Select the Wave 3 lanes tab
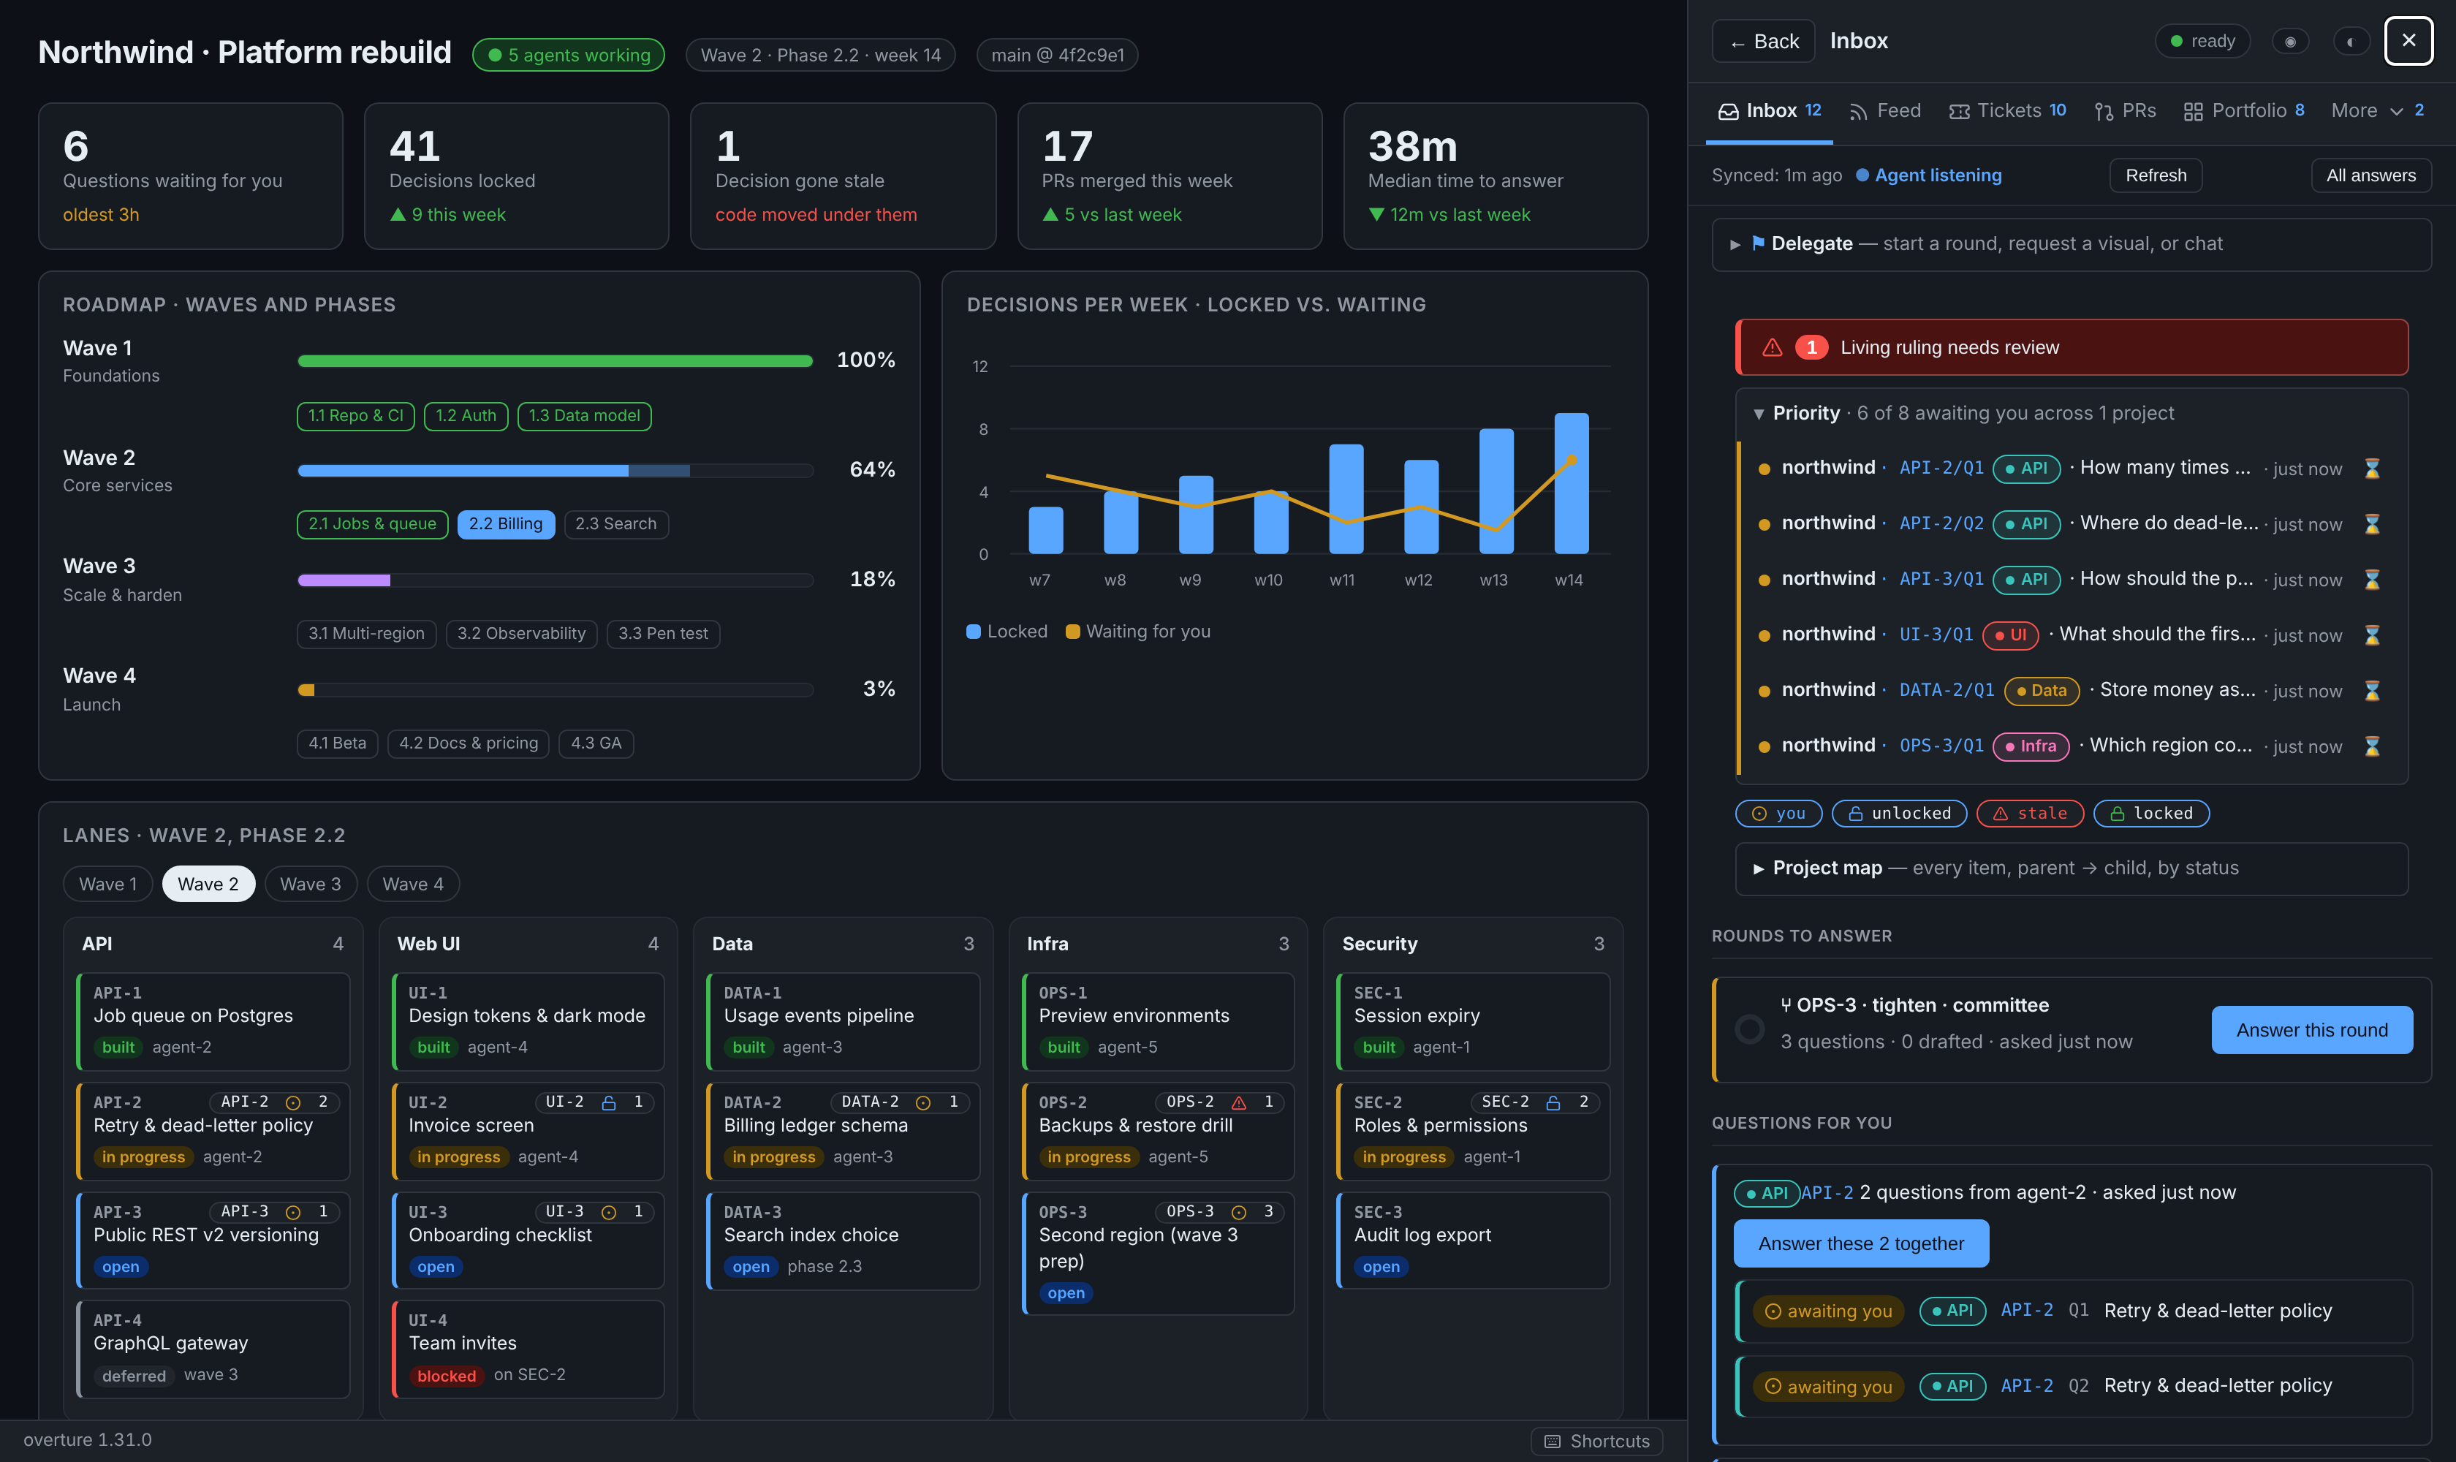Viewport: 2456px width, 1462px height. pos(311,884)
